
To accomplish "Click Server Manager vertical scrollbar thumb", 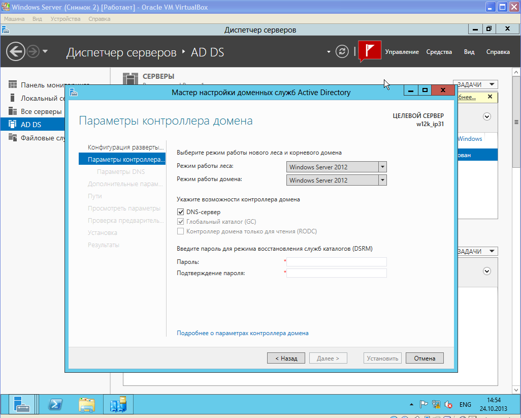I will (x=516, y=122).
